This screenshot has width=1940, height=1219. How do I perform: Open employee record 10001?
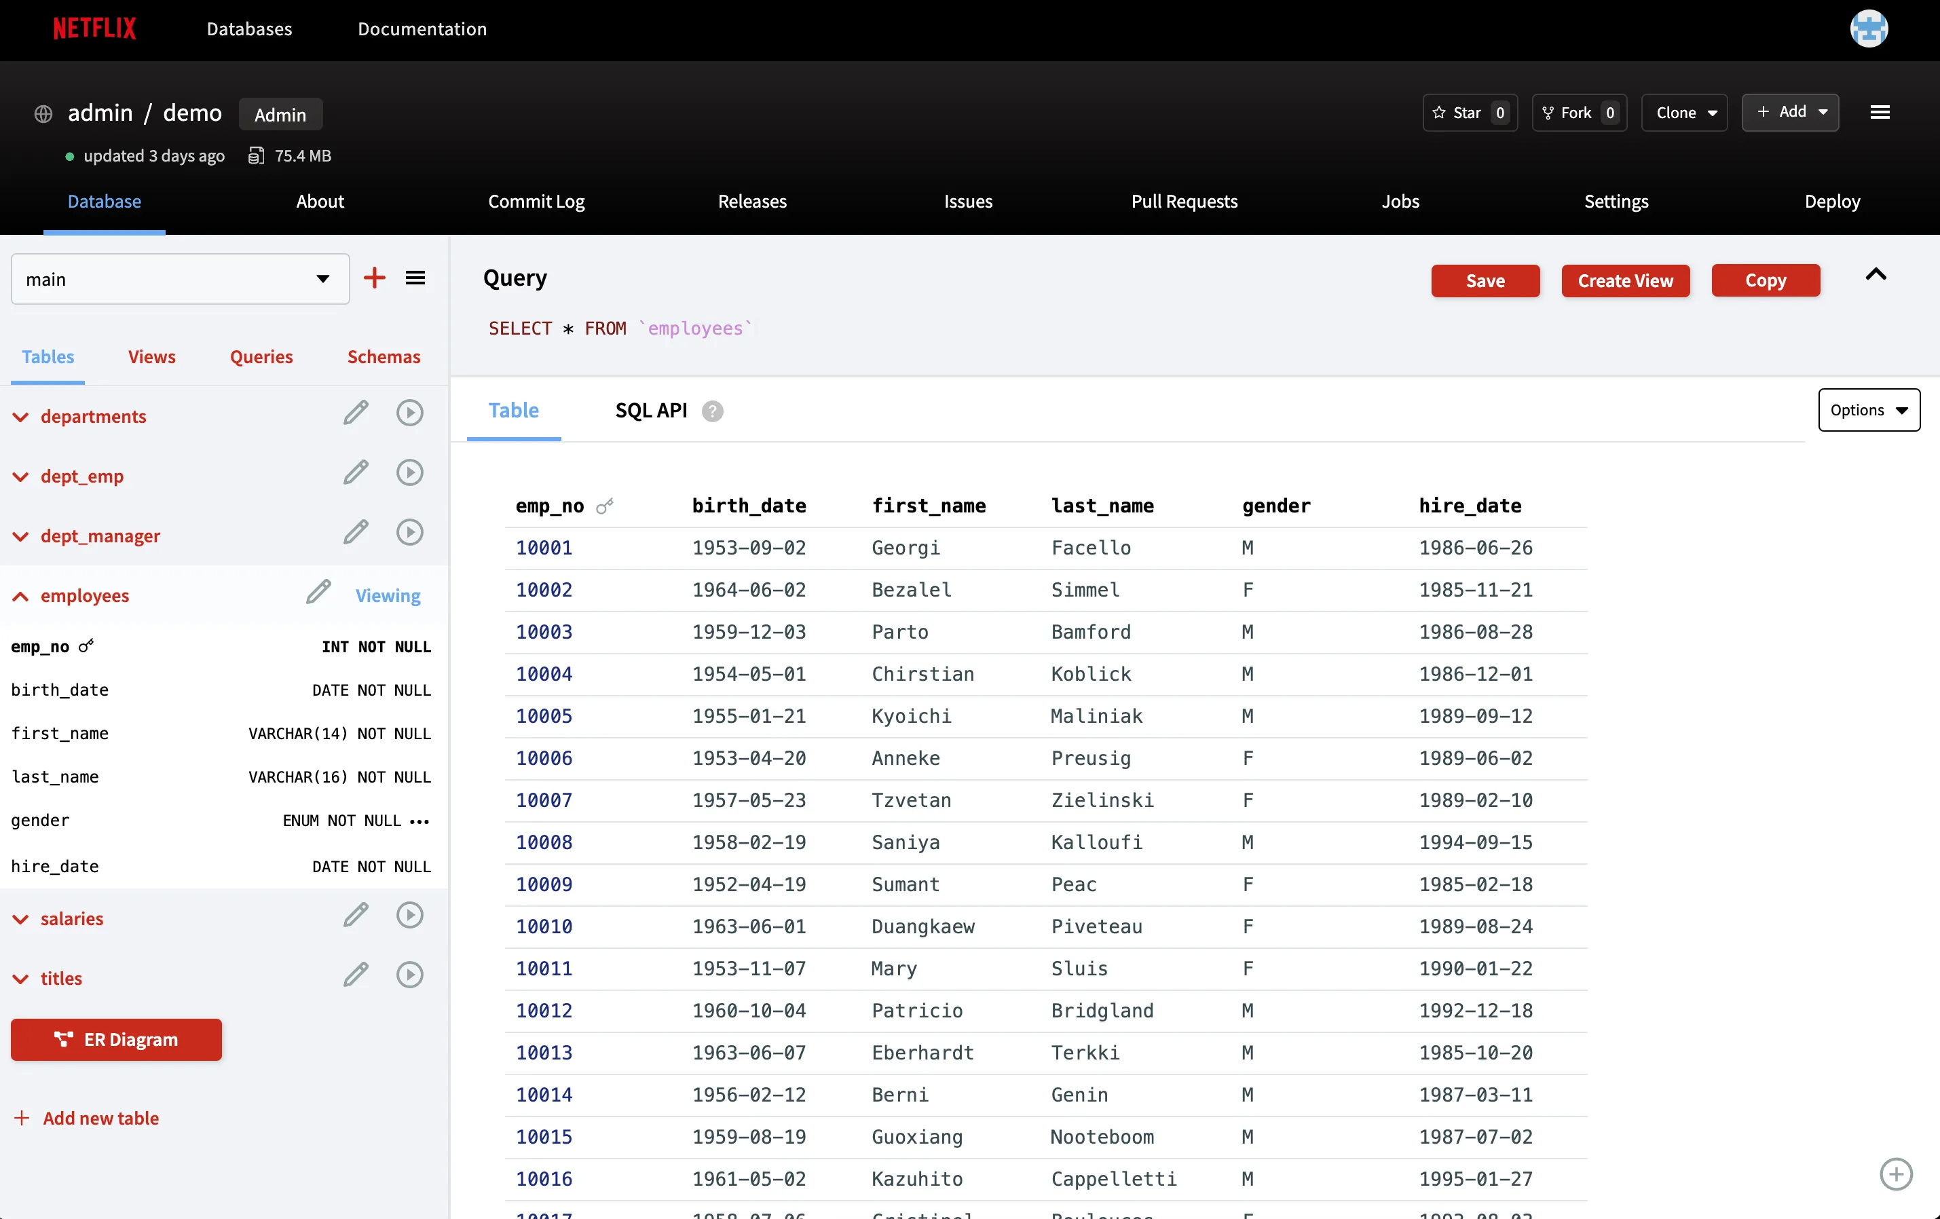[544, 548]
